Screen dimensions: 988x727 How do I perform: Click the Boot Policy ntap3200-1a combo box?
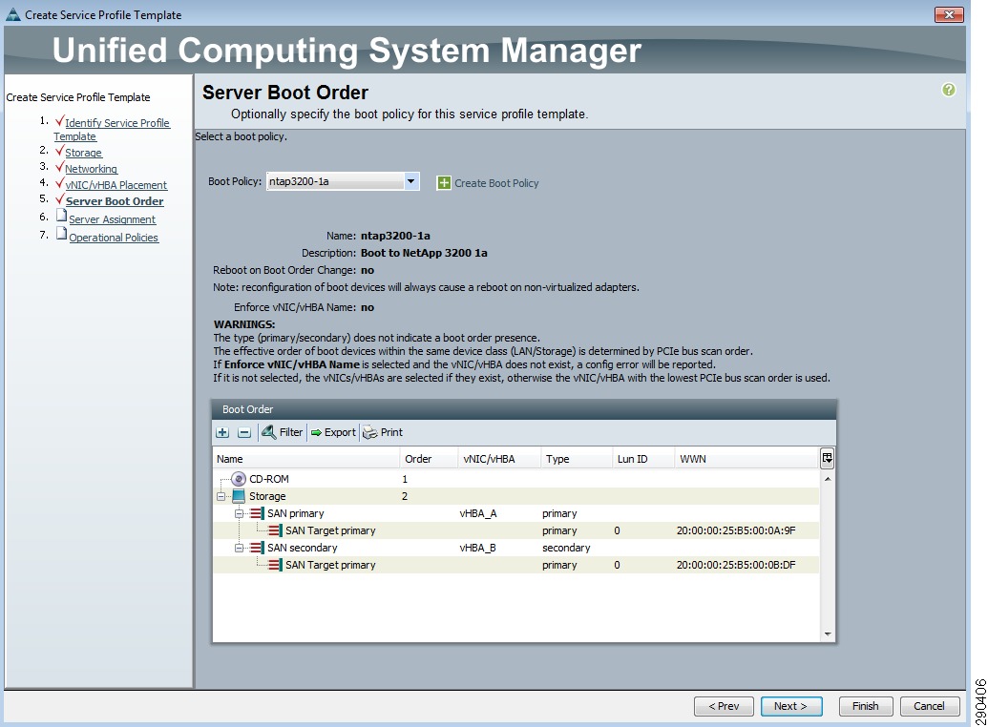(343, 181)
